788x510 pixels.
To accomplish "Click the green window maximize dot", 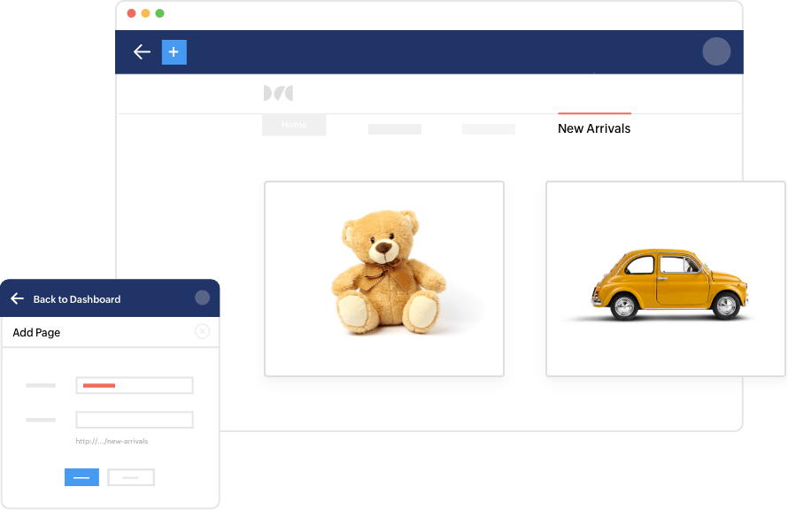I will [159, 13].
